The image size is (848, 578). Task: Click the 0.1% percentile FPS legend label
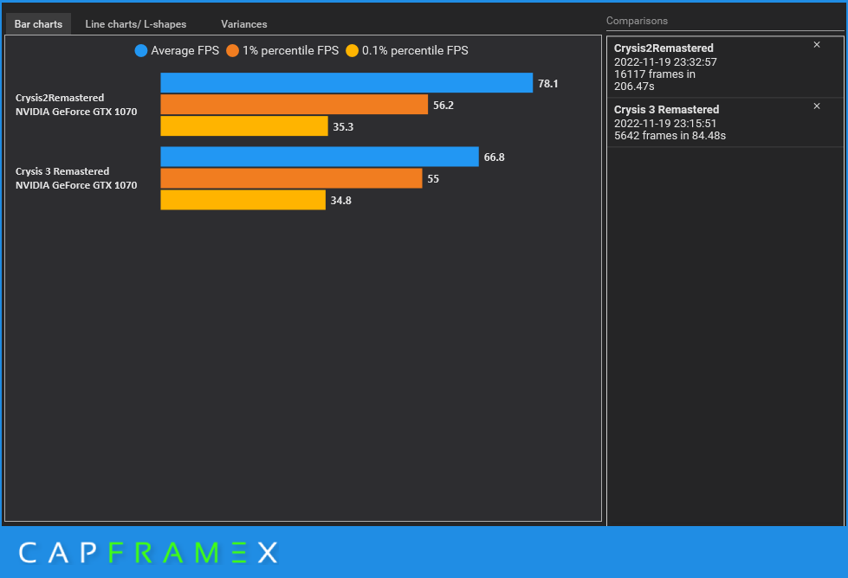click(x=416, y=51)
